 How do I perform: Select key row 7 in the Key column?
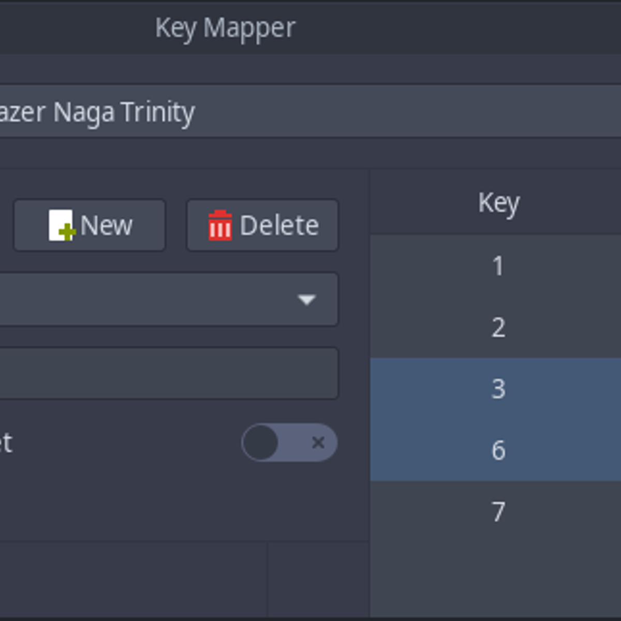click(498, 511)
